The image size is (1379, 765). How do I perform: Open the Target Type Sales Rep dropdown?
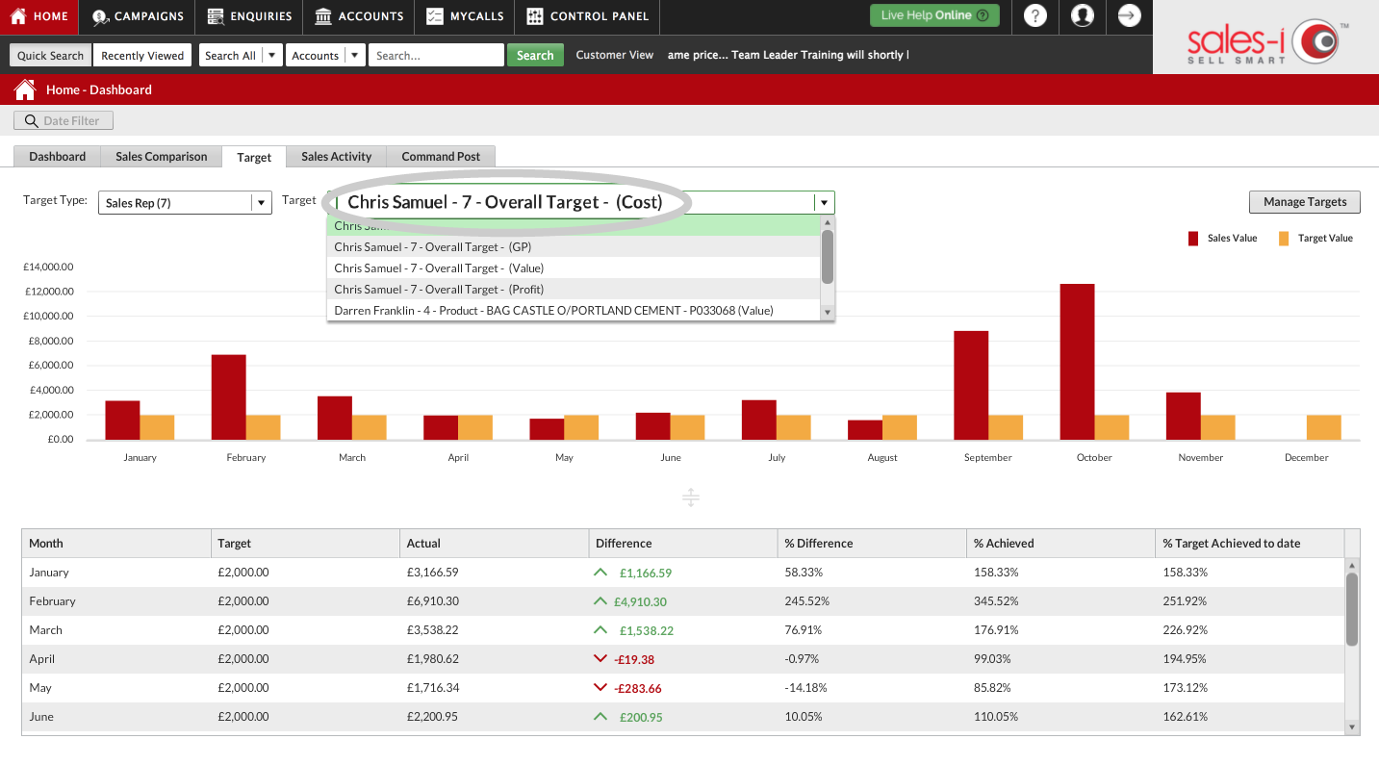(185, 202)
